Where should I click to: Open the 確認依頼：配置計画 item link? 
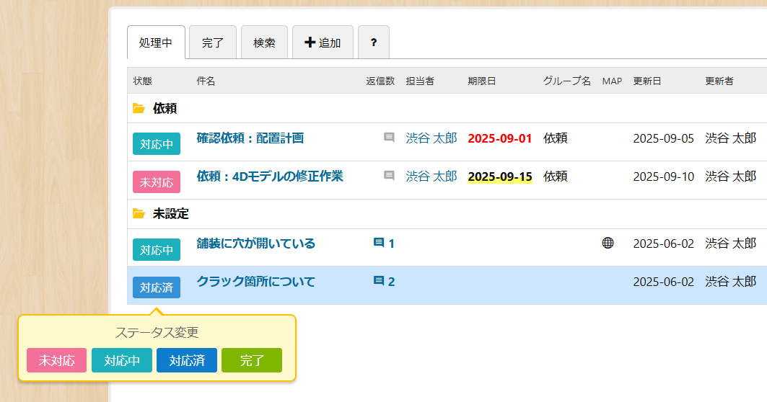coord(250,138)
